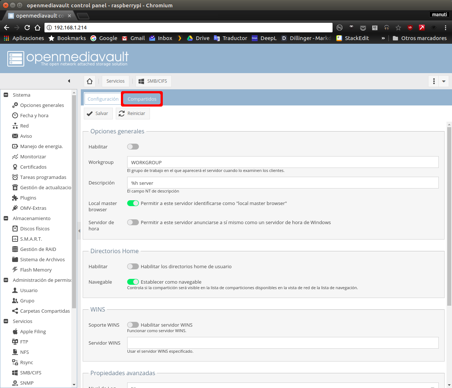Open the Certificados page in the sidebar
452x388 pixels.
coord(33,167)
